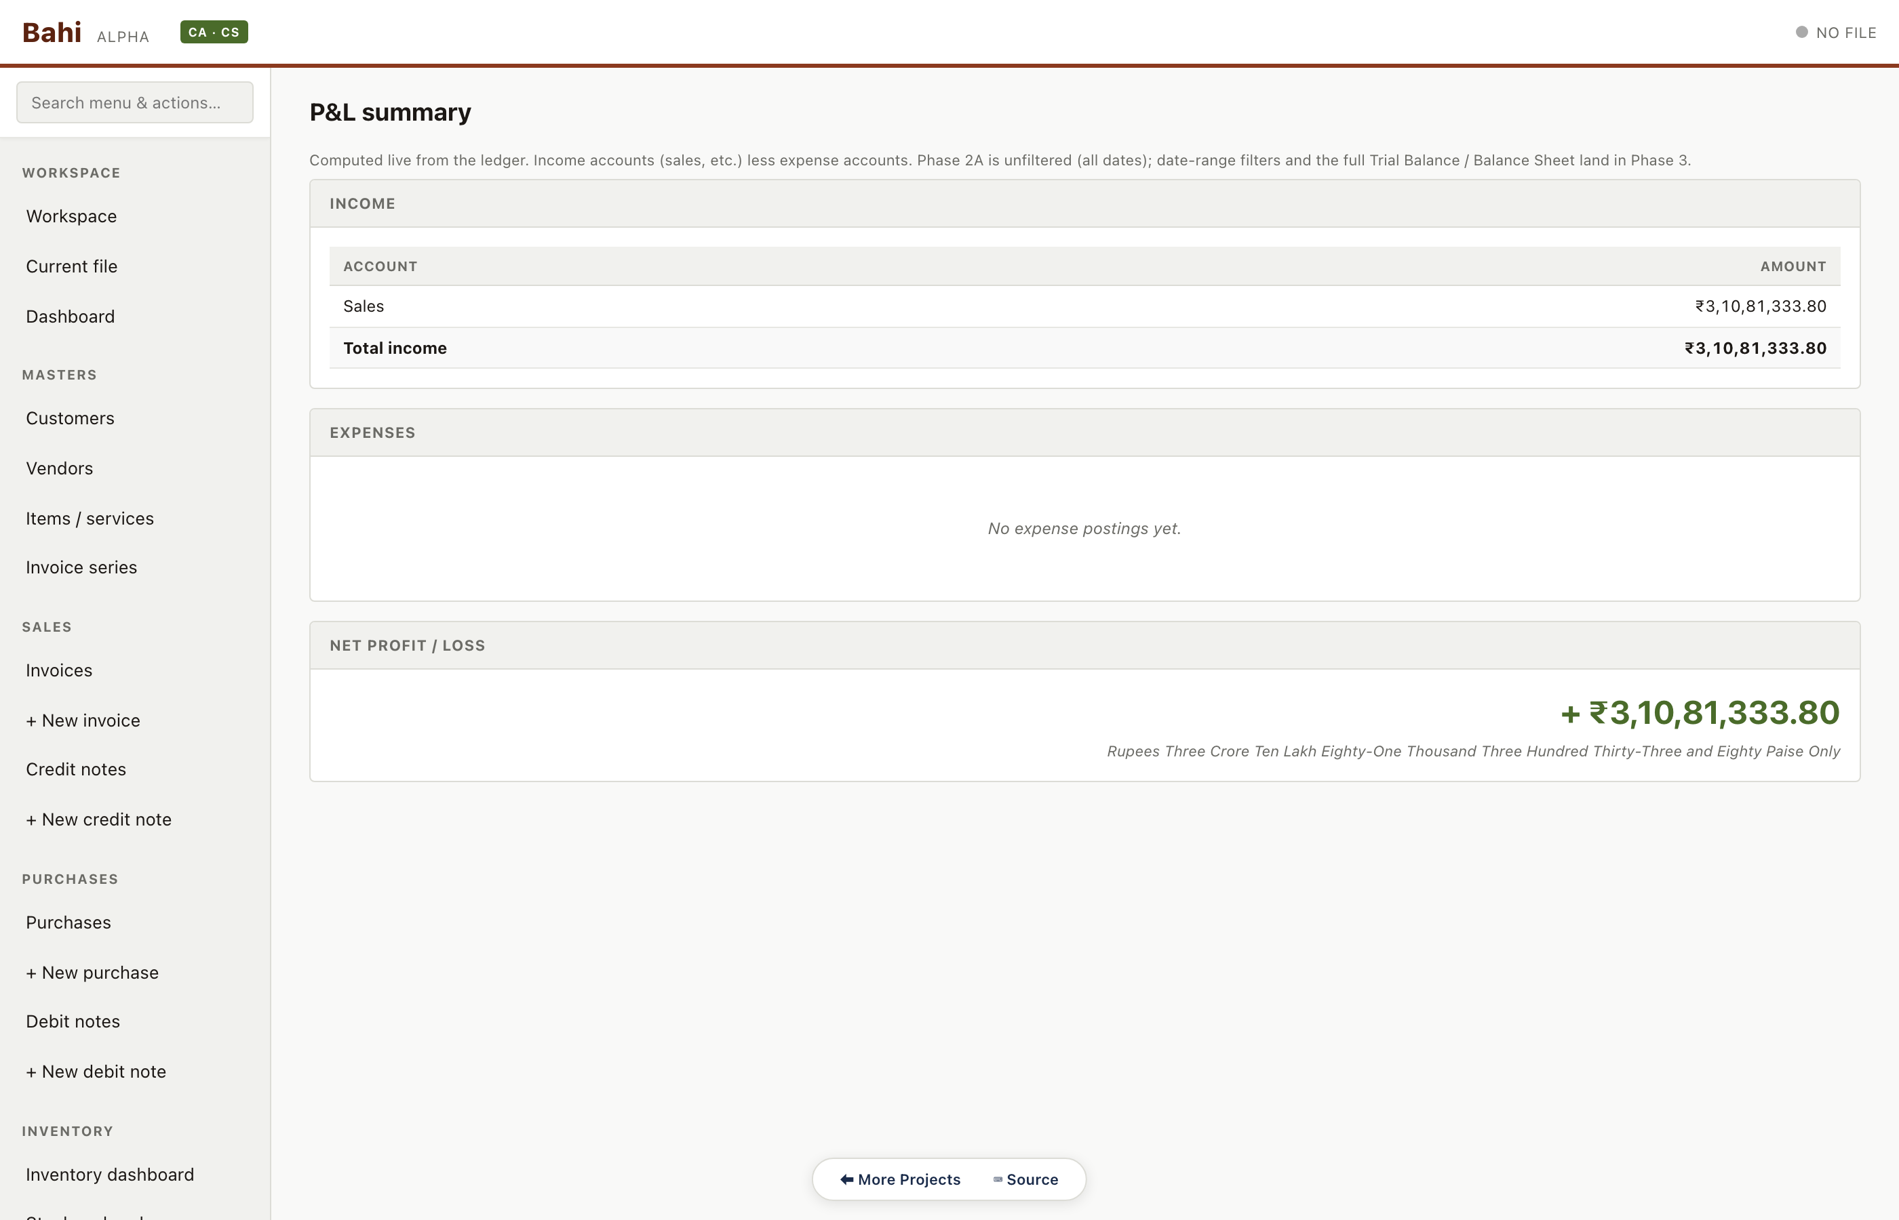Open Vendors in sidebar
Image resolution: width=1899 pixels, height=1220 pixels.
[x=60, y=468]
